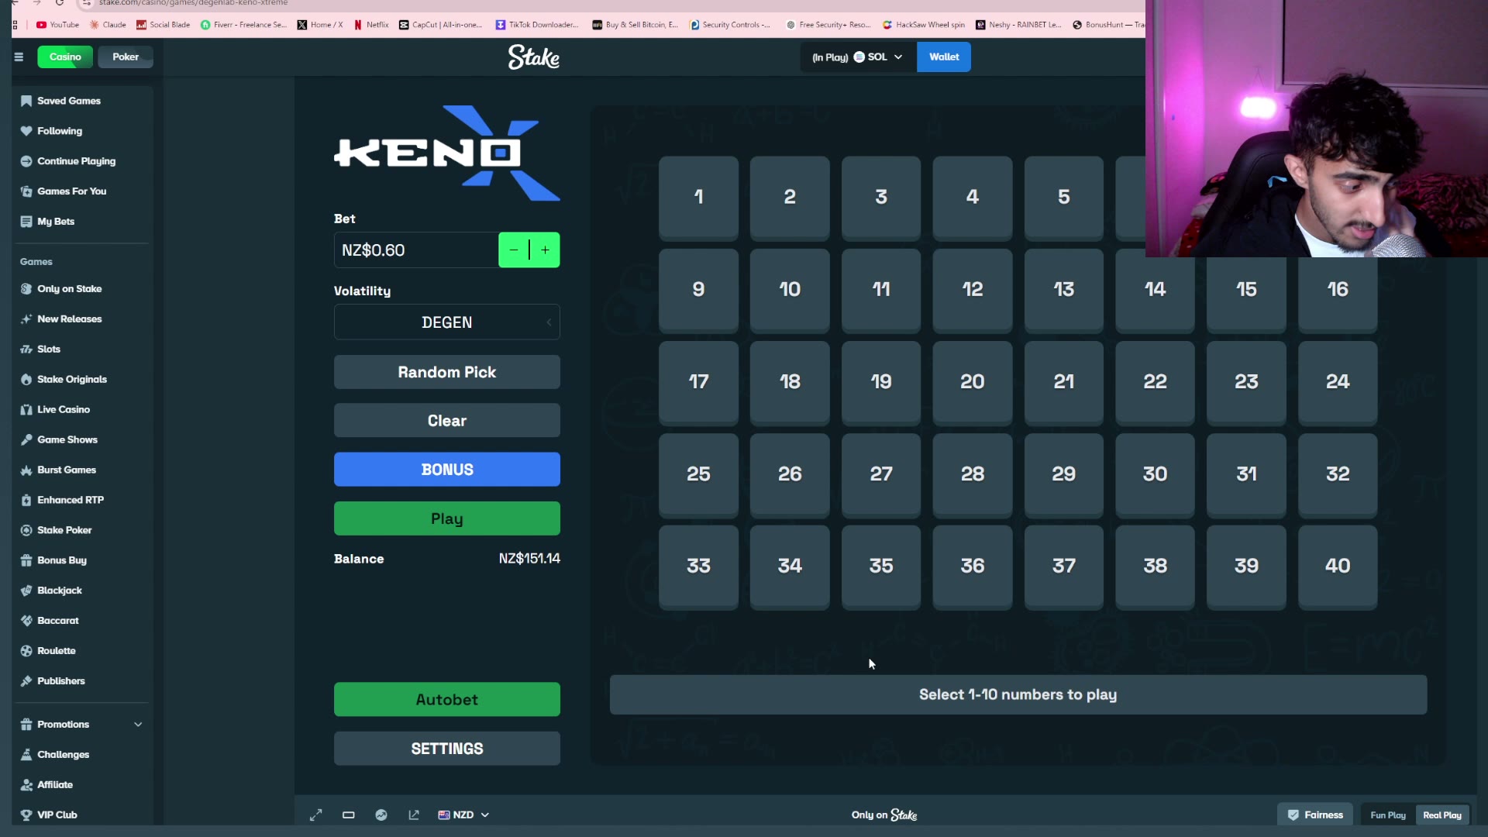Open Roulette games

tap(56, 652)
